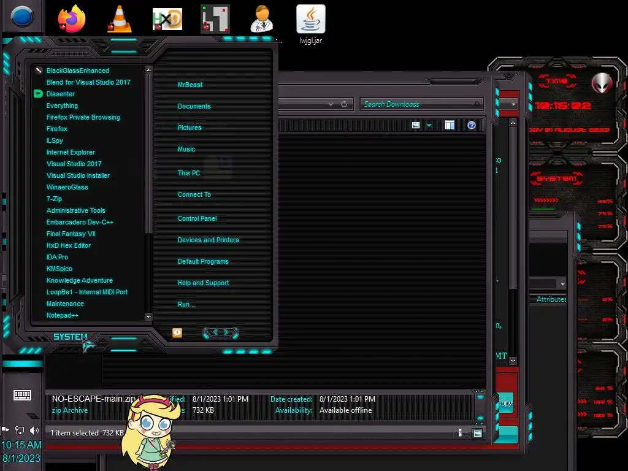
Task: Open Documents from the Start menu
Action: (194, 106)
